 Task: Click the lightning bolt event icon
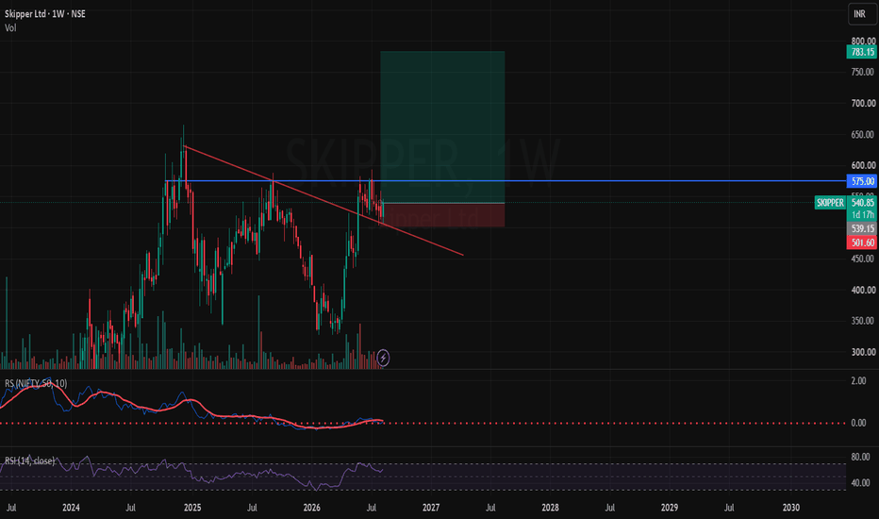[384, 358]
